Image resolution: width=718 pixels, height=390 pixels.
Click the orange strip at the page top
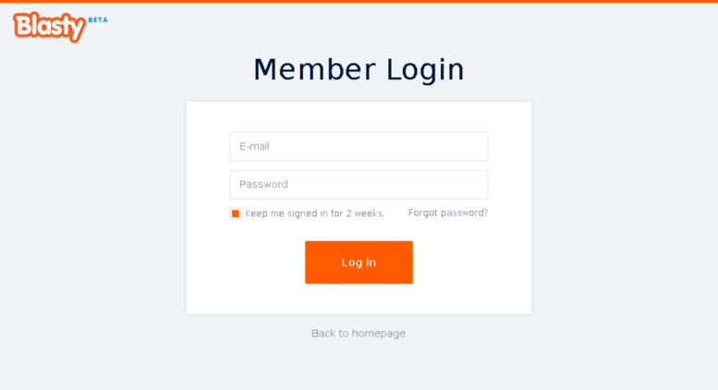tap(359, 1)
